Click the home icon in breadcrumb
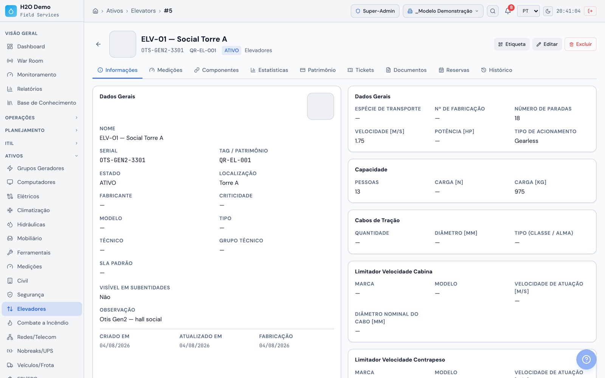 (x=95, y=11)
